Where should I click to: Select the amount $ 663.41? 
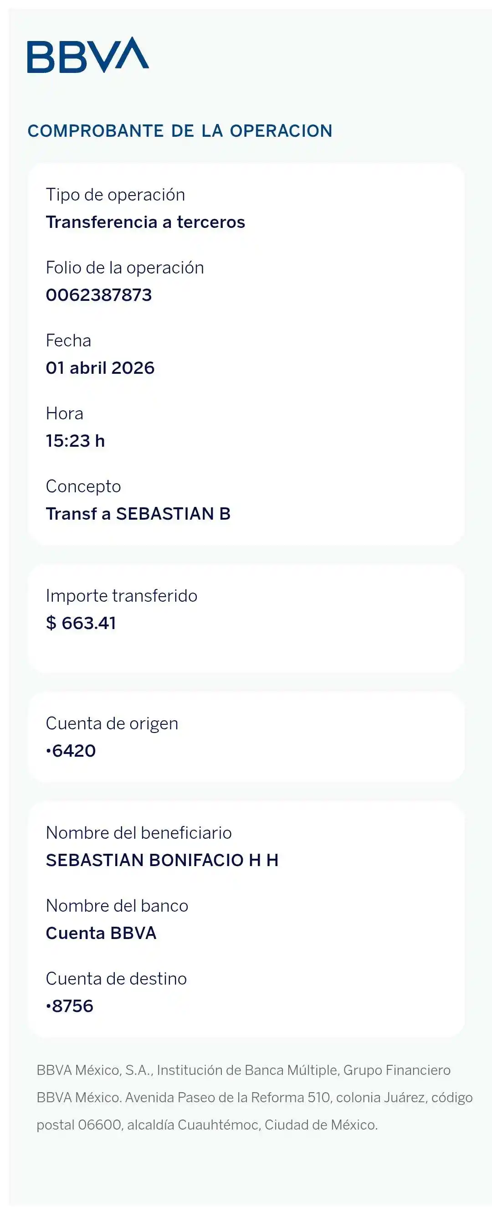(x=81, y=623)
